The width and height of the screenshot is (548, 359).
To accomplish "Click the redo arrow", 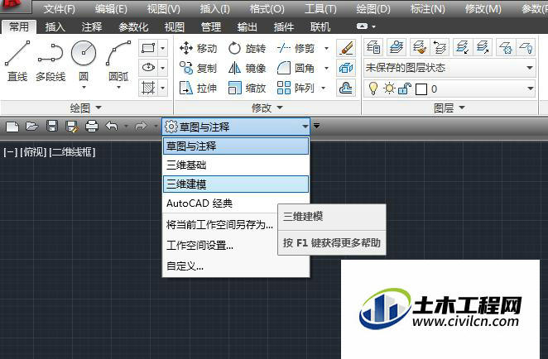I will [x=141, y=126].
